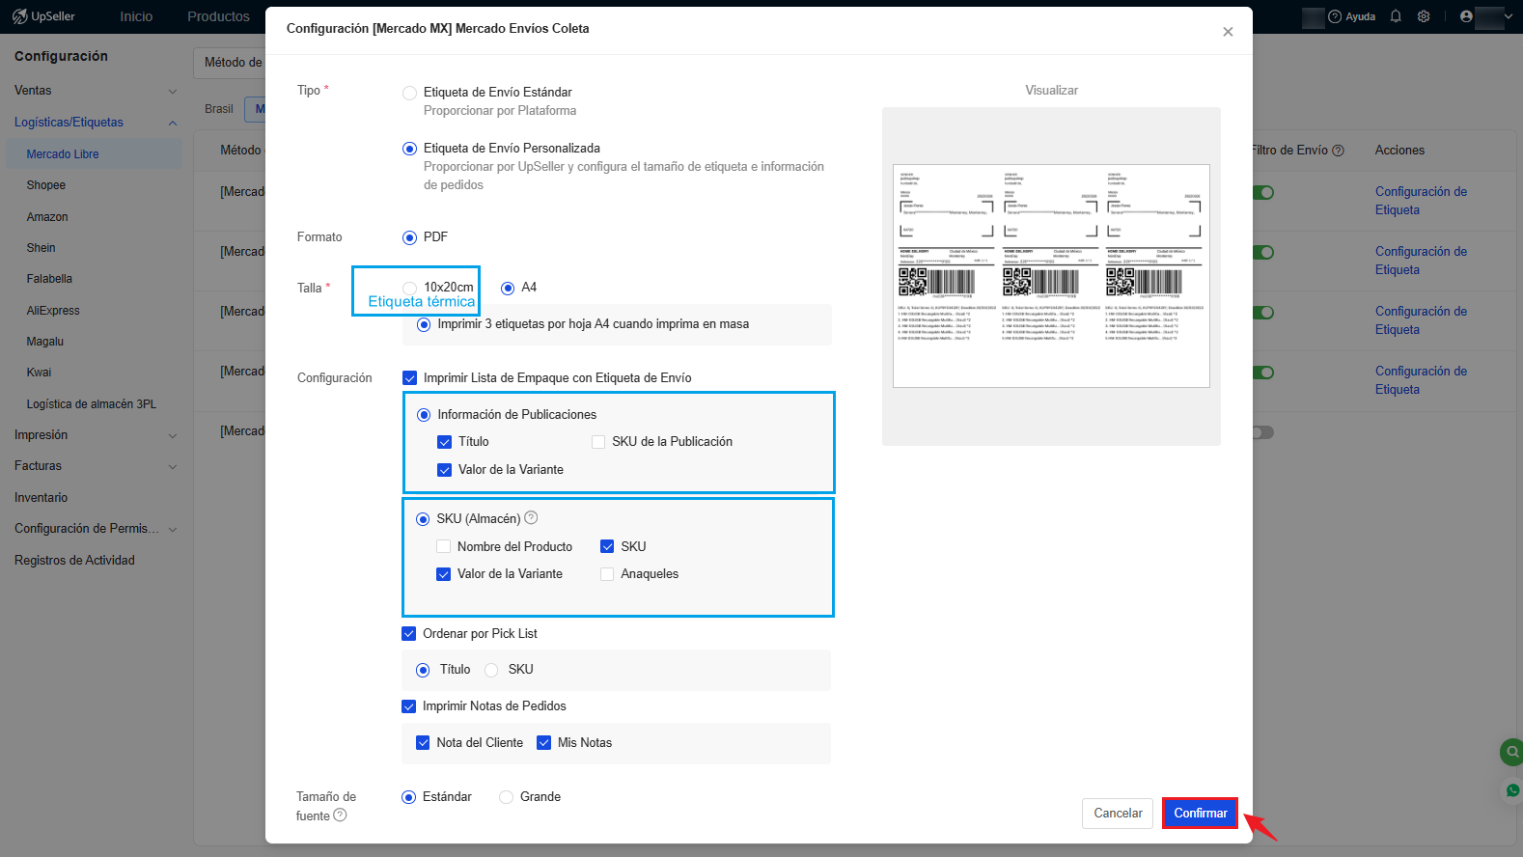Select Kwai in sidebar
Image resolution: width=1523 pixels, height=857 pixels.
pyautogui.click(x=39, y=373)
